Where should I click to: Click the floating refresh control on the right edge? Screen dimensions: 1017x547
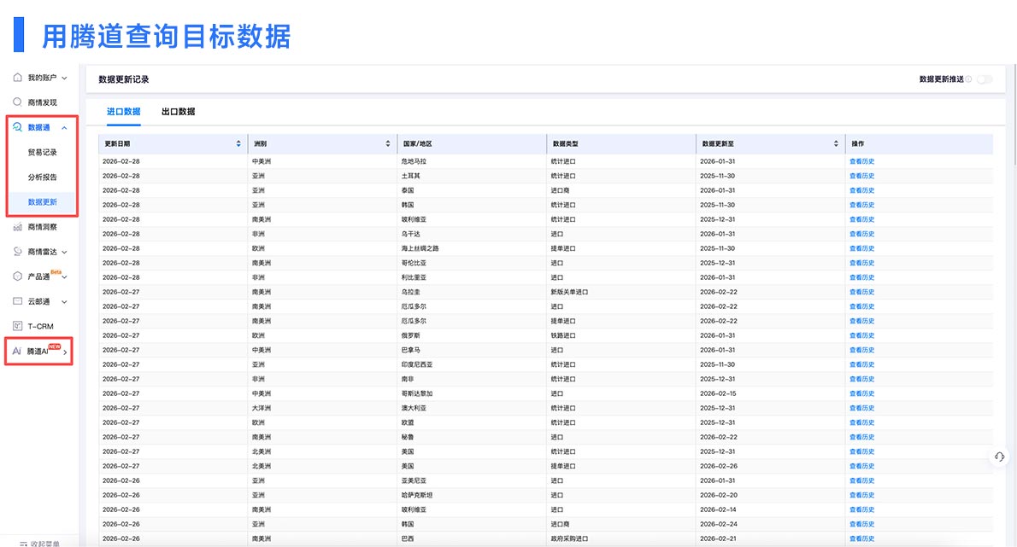pyautogui.click(x=999, y=457)
